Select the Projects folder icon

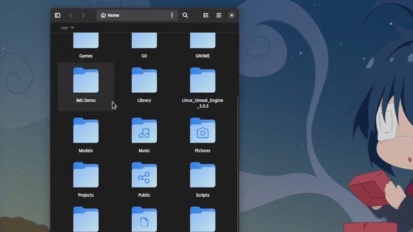pos(86,175)
